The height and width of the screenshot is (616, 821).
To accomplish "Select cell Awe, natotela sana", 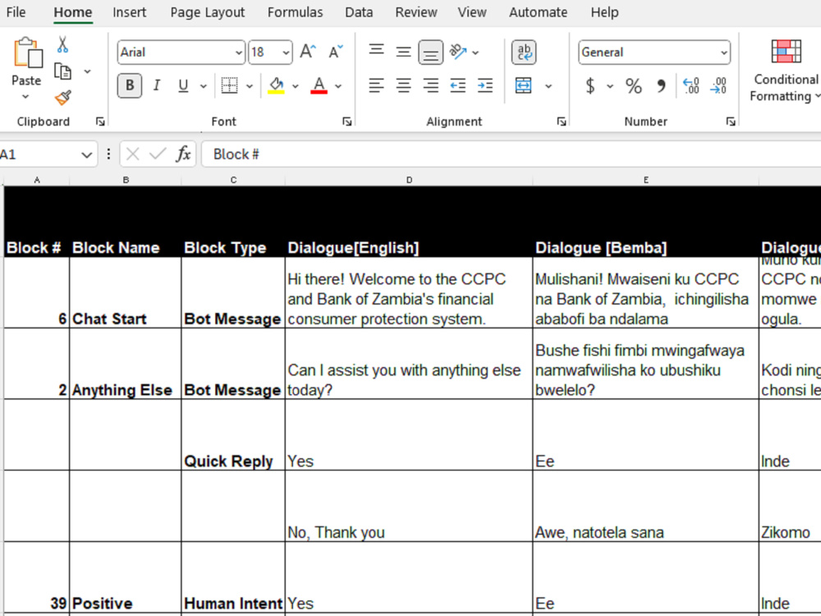I will [x=645, y=506].
